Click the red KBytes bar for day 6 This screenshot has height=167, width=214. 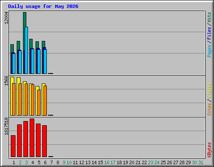pos(44,141)
